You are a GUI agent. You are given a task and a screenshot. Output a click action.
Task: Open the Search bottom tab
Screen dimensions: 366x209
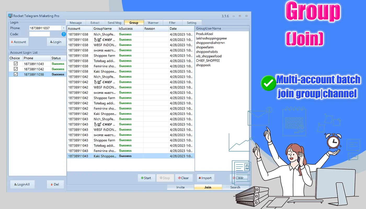click(235, 187)
